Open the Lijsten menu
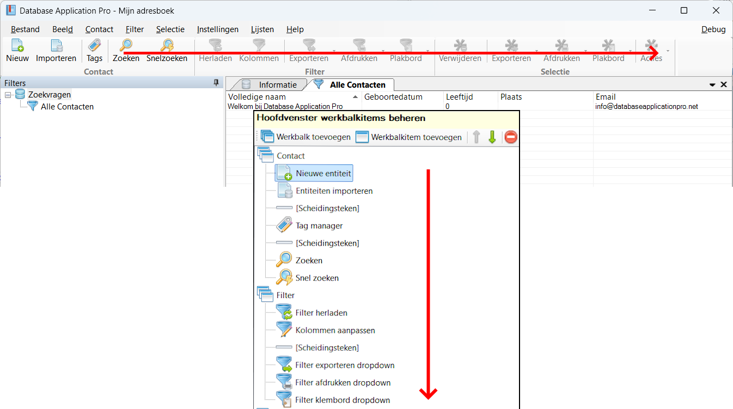 click(262, 29)
